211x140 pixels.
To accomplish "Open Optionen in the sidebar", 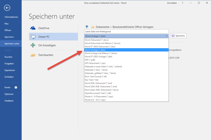I will [x=9, y=94].
